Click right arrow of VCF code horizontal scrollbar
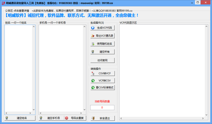 click(x=203, y=118)
